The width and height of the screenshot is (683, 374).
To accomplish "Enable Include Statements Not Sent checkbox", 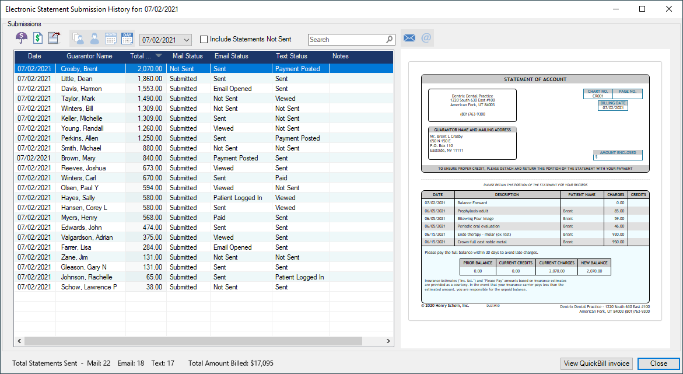I will pyautogui.click(x=204, y=40).
